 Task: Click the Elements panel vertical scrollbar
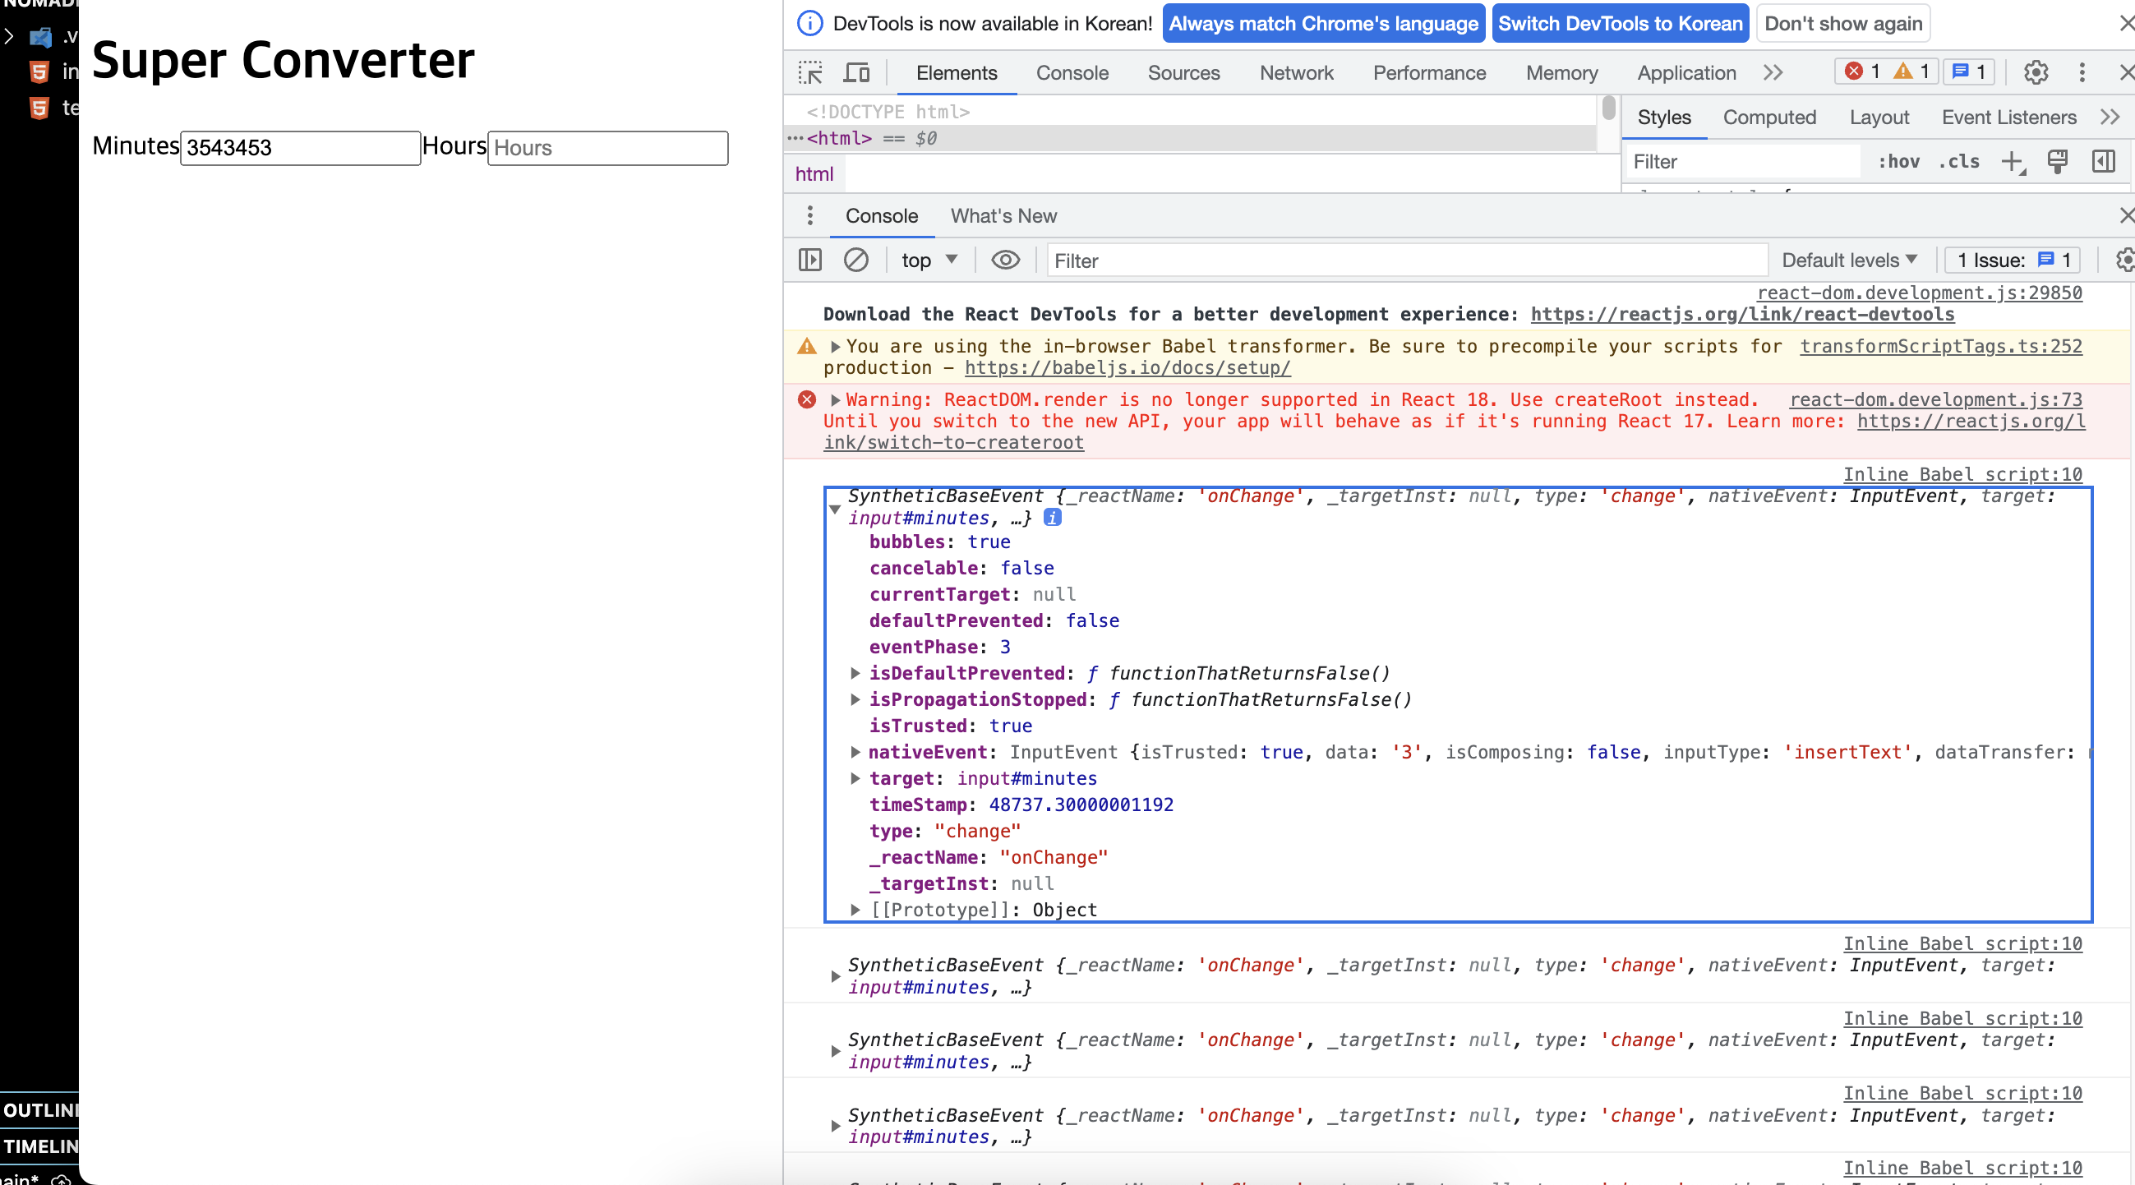(1609, 109)
